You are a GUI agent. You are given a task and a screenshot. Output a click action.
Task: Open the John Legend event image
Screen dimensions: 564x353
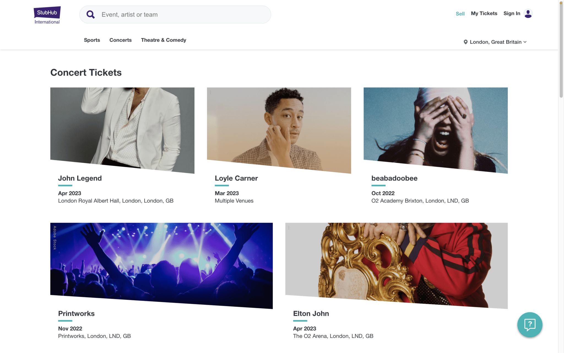(x=122, y=130)
